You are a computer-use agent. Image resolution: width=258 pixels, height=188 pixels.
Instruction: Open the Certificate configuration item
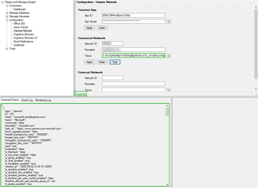click(x=19, y=45)
